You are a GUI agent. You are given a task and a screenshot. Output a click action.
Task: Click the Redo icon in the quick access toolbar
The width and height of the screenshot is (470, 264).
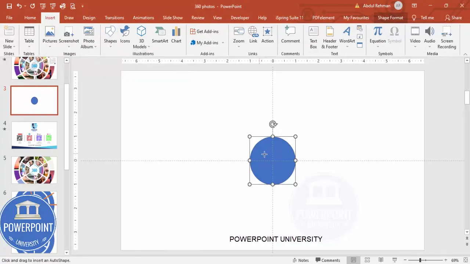click(x=33, y=6)
